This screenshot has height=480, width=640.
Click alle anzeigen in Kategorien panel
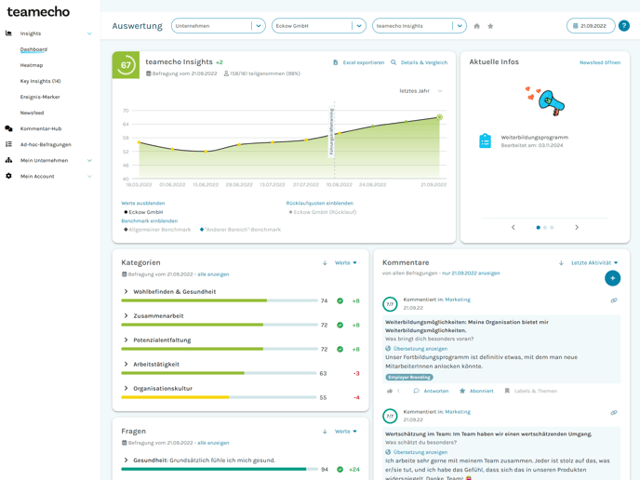pos(213,274)
